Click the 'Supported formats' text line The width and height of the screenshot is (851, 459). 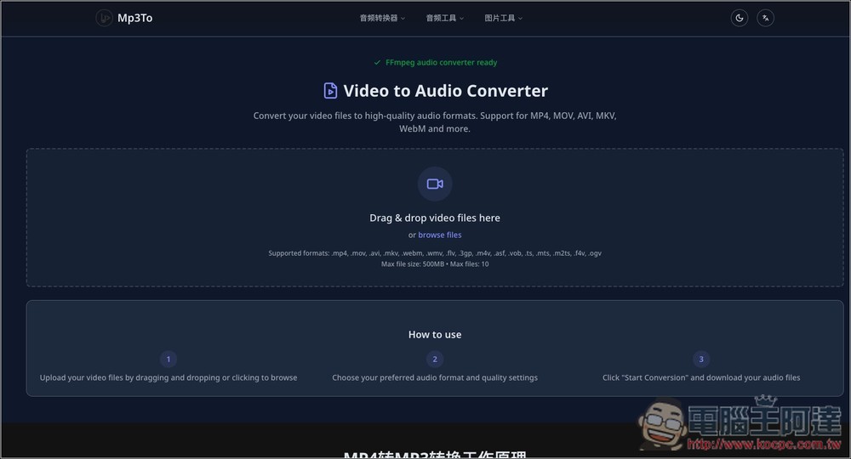pyautogui.click(x=435, y=253)
